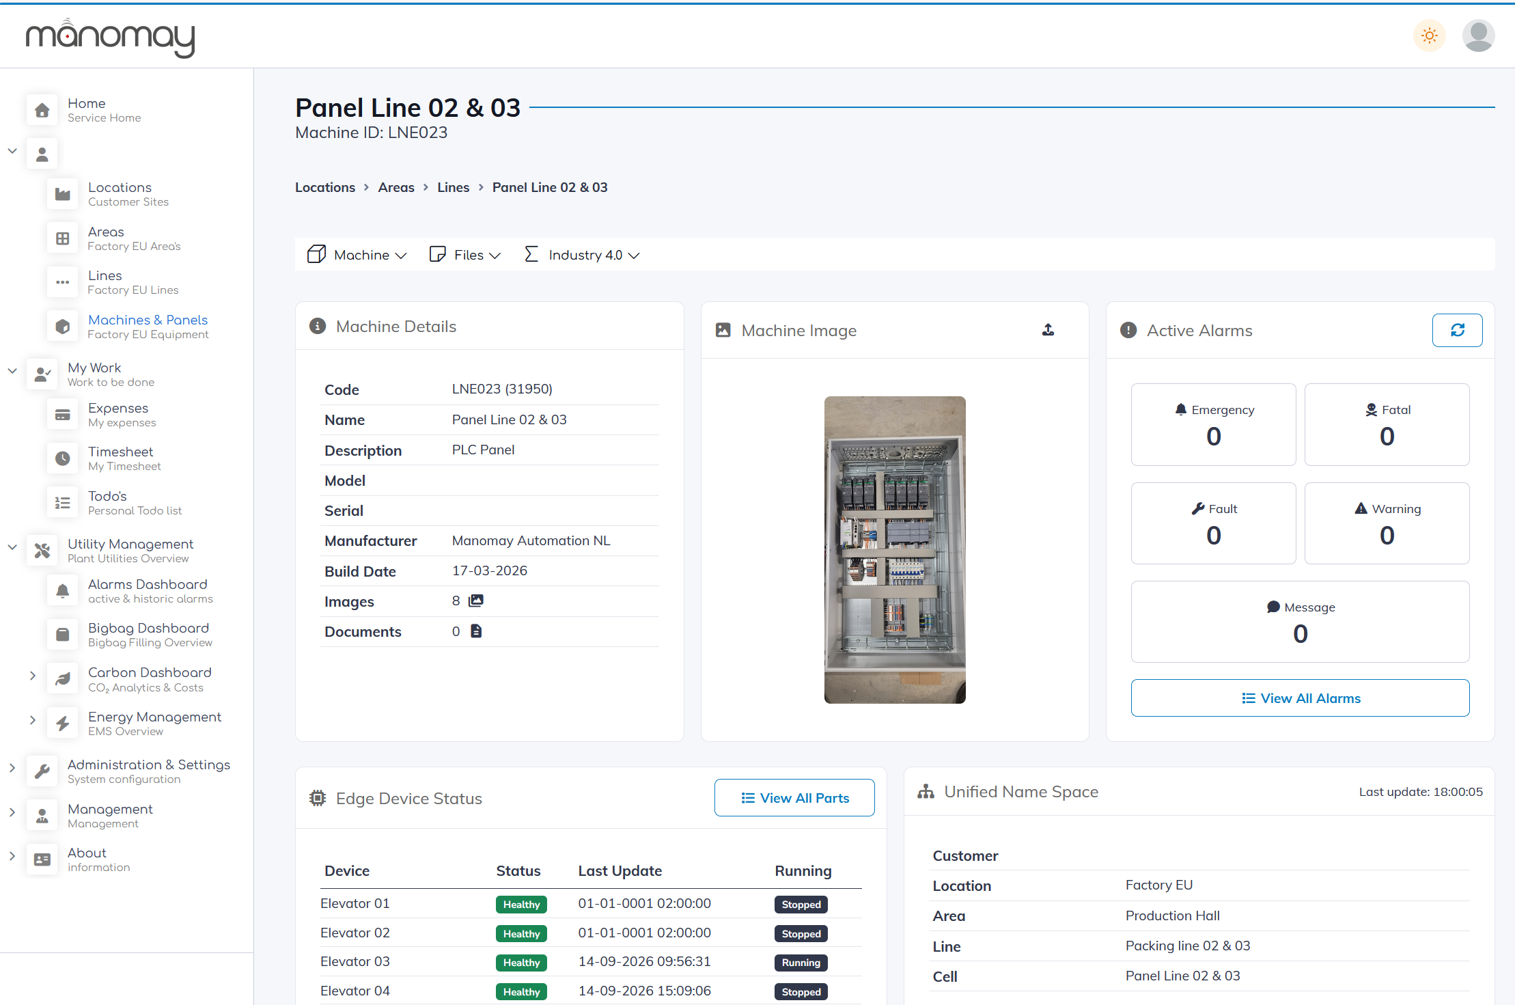
Task: Go to Locations breadcrumb link
Action: (325, 187)
